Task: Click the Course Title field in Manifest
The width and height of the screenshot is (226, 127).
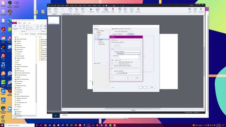Action: tap(129, 54)
